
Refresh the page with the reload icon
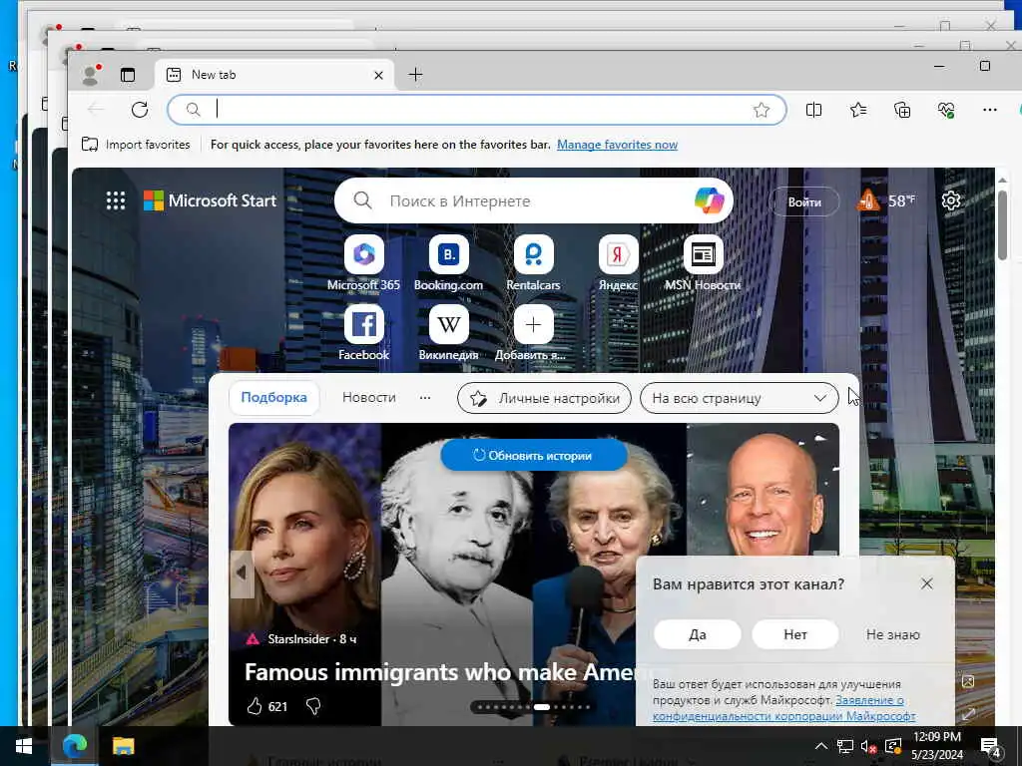[140, 110]
